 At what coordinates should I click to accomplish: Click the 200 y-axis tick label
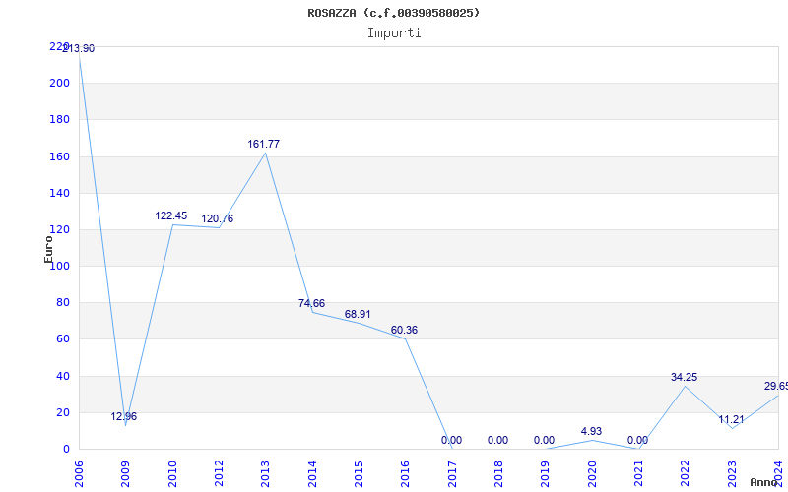tap(59, 83)
